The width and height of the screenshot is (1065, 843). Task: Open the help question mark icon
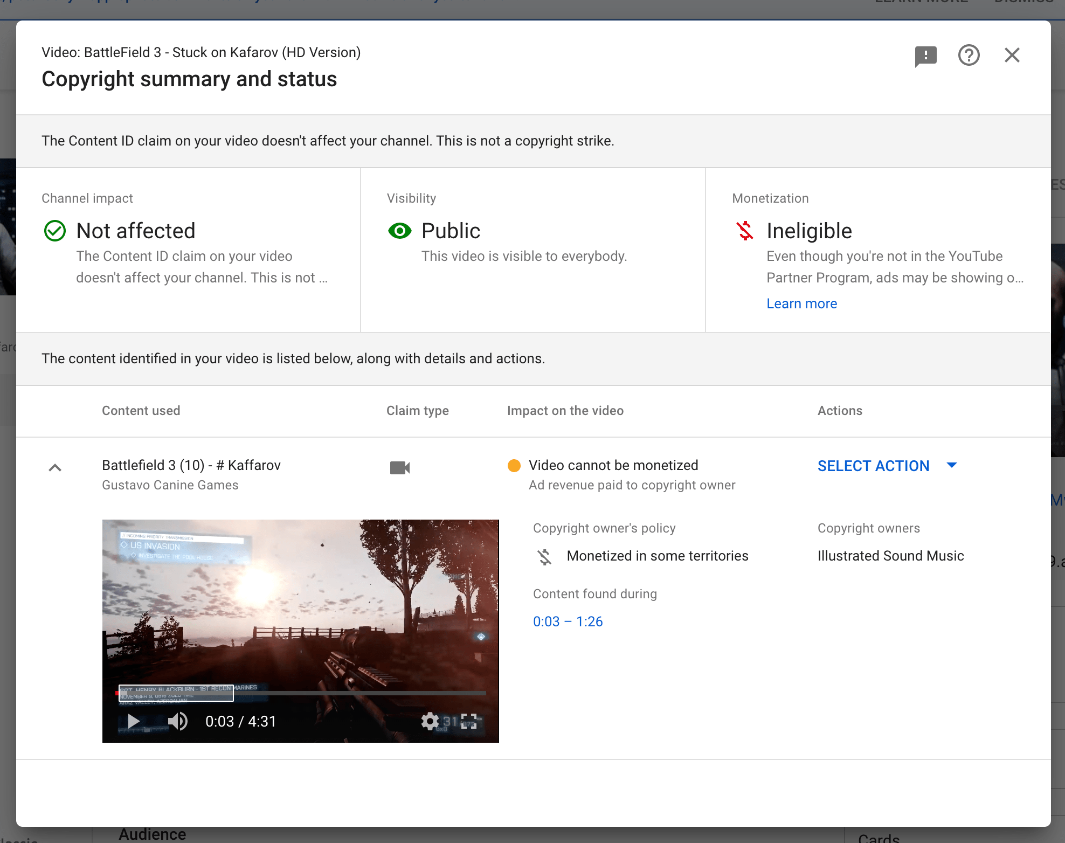(969, 55)
